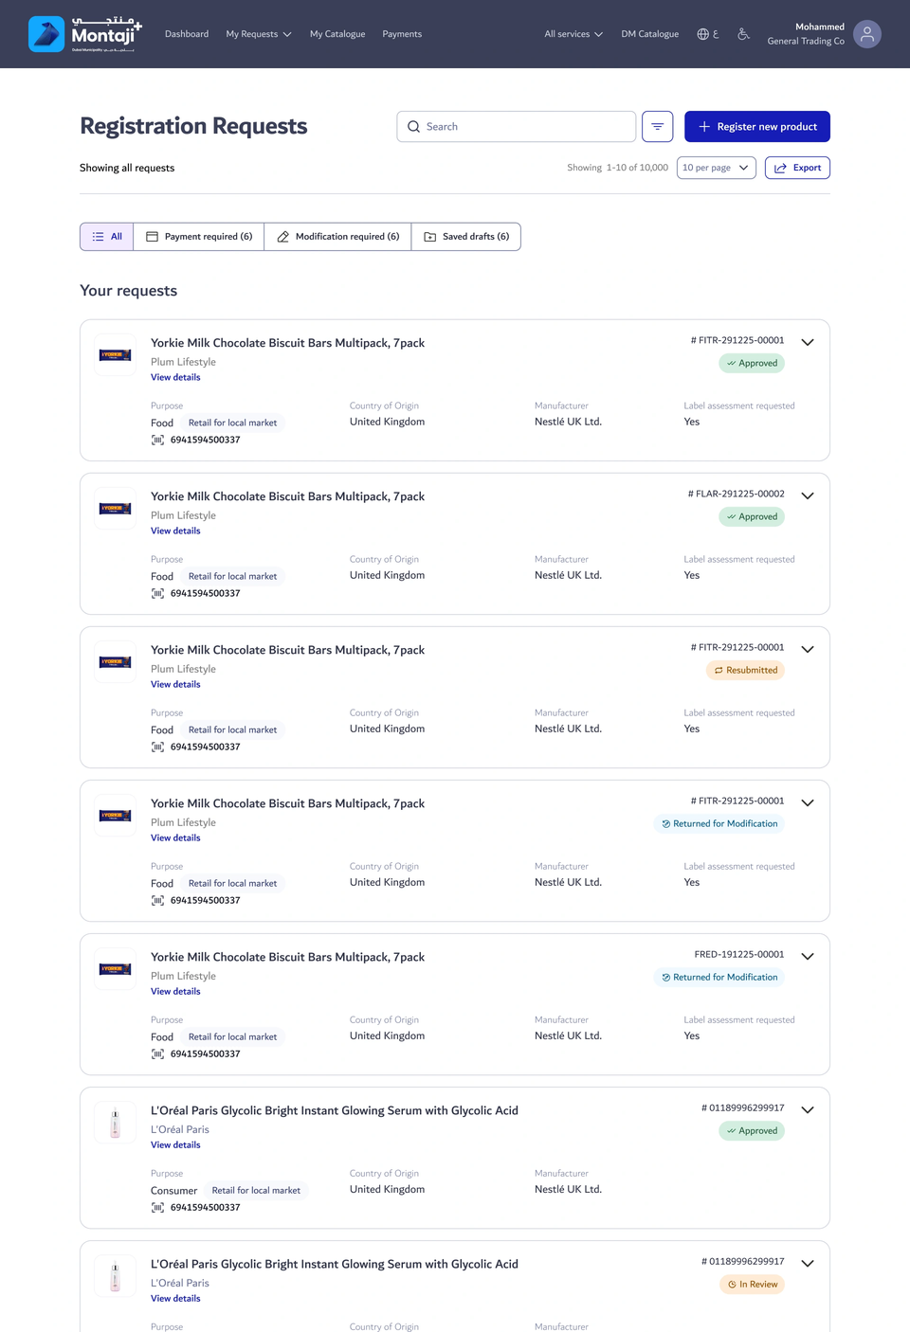This screenshot has width=910, height=1332.
Task: Open Payments page
Action: click(402, 34)
